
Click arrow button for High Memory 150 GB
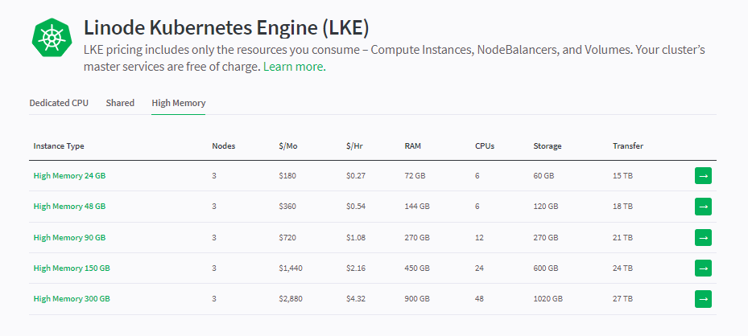(703, 268)
